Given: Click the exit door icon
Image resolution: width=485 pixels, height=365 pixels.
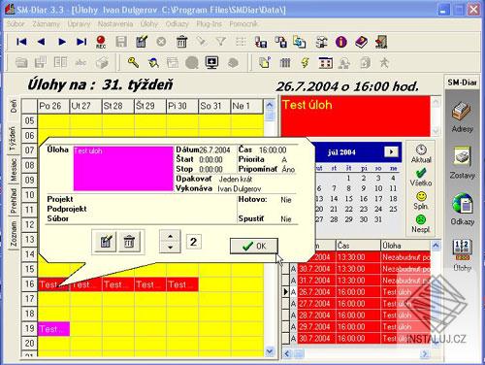Looking at the screenshot, I should [x=381, y=42].
